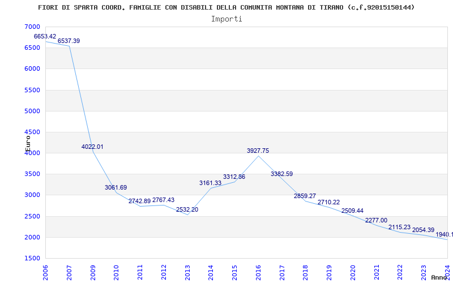Click y-axis value 6500
The image size is (453, 283).
coord(32,48)
